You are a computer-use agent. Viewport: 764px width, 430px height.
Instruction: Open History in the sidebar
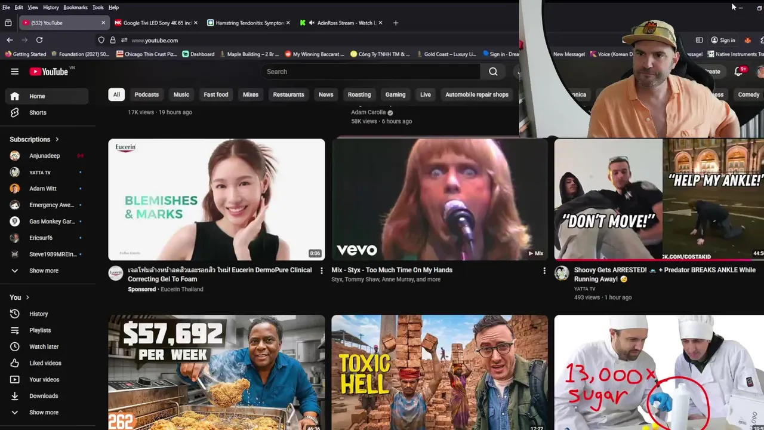click(47, 314)
